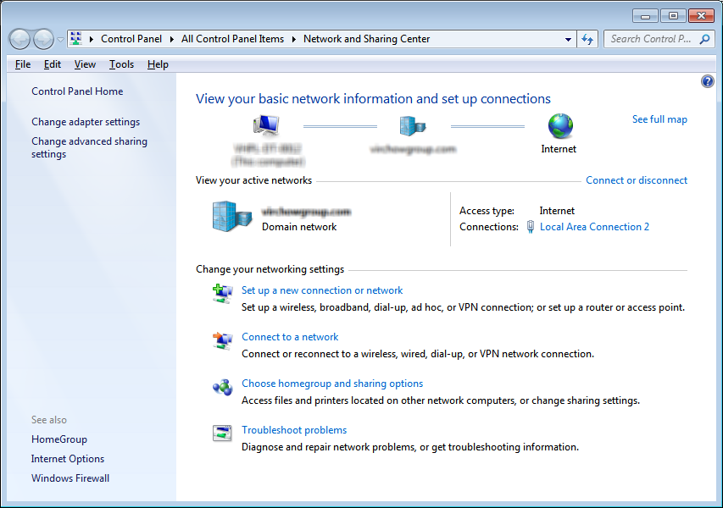Click the See full map link
The height and width of the screenshot is (508, 723).
659,119
